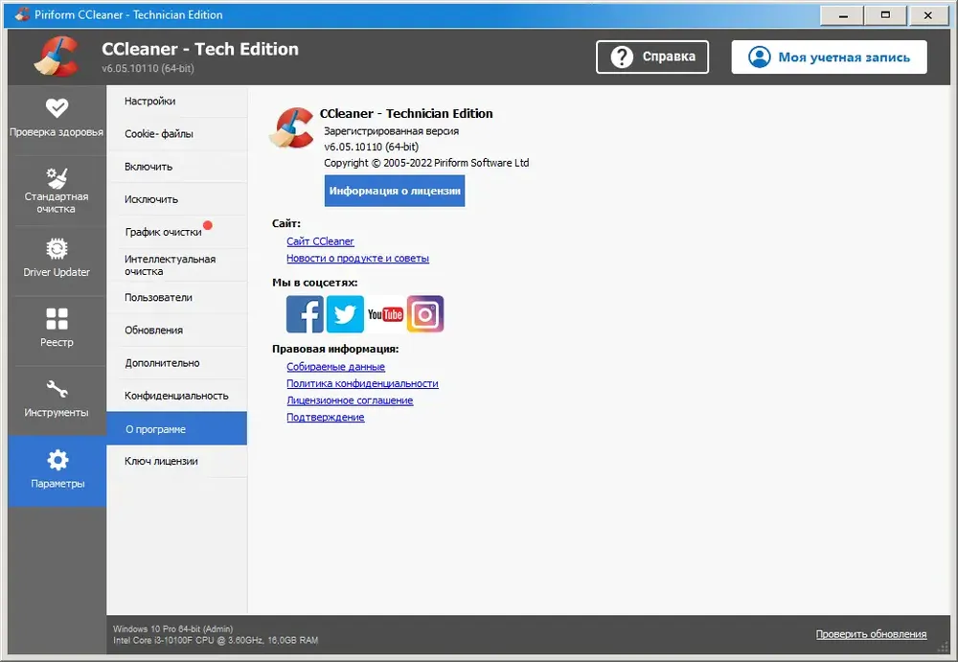Click the title bar CCleaner app icon
Screen dimensions: 958x662
click(x=22, y=14)
